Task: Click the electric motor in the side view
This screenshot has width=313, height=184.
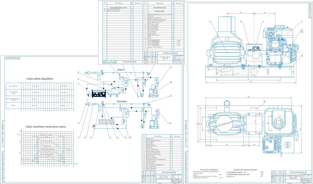Action: (227, 52)
